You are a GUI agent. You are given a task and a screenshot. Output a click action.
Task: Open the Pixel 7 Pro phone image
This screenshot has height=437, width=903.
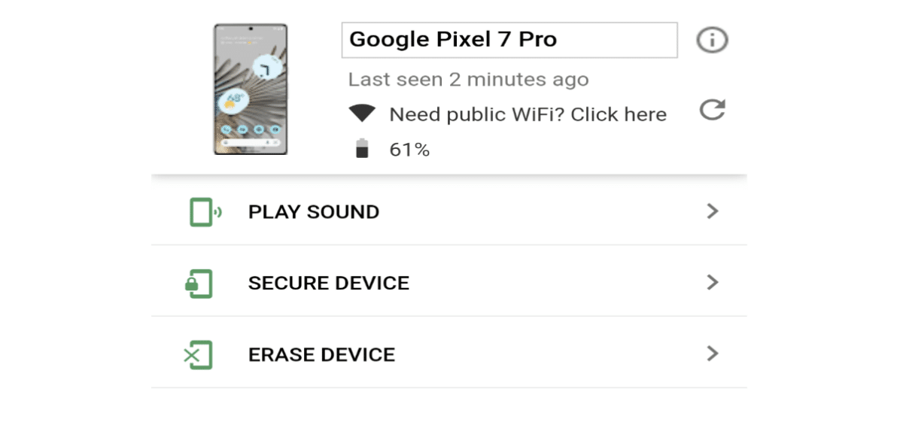coord(251,90)
